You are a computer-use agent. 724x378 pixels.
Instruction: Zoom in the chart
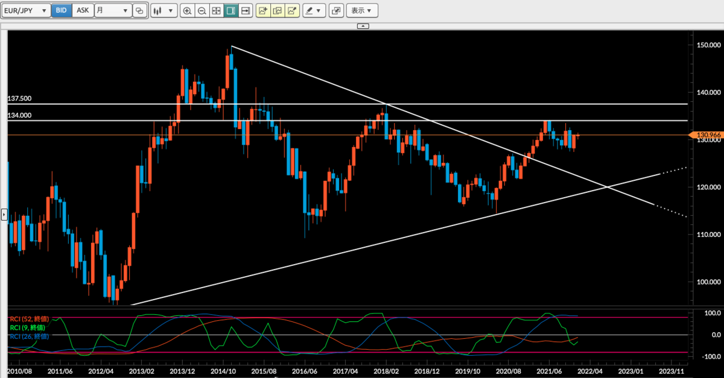click(187, 10)
